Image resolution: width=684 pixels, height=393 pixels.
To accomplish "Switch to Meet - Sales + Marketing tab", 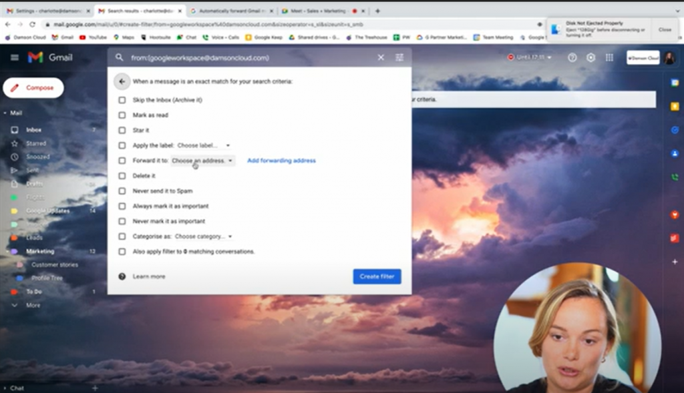I will 323,11.
